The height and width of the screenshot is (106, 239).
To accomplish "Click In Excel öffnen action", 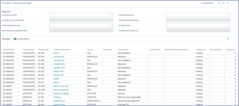I will [x=22, y=39].
